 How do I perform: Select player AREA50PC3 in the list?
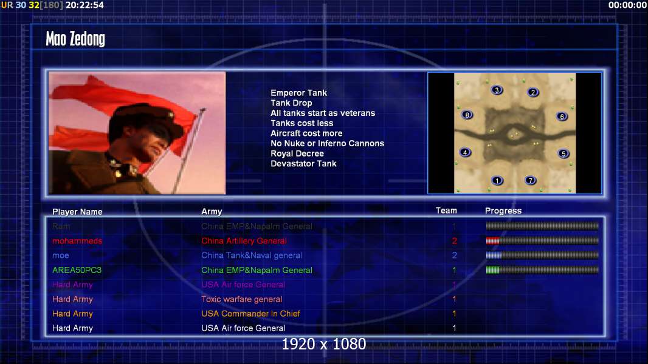click(77, 270)
